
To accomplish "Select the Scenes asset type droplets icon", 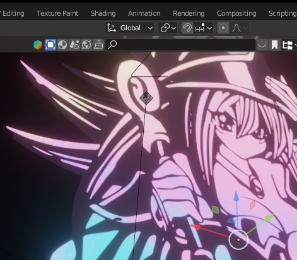I will click(x=74, y=45).
